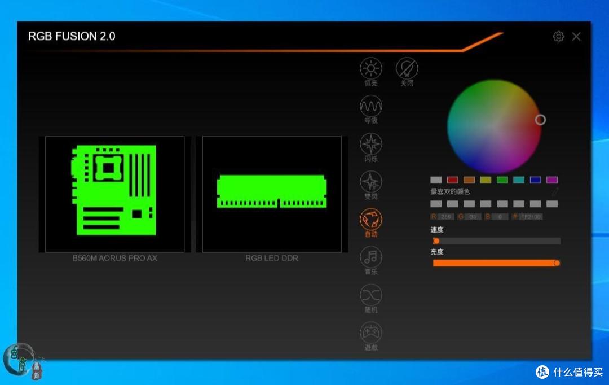Select the RGB LED DDR memory device

pos(272,194)
